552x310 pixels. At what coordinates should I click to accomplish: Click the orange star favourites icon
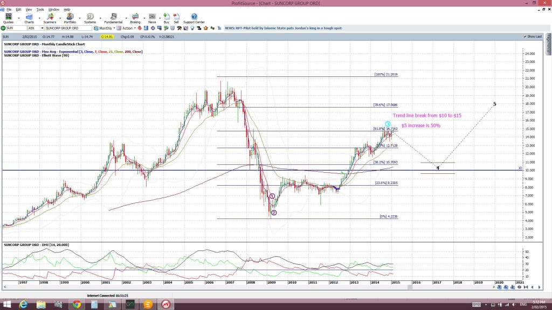205,28
